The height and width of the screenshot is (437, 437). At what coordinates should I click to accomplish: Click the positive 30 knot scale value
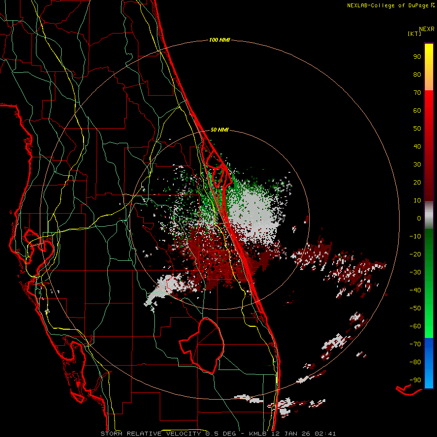(417, 165)
